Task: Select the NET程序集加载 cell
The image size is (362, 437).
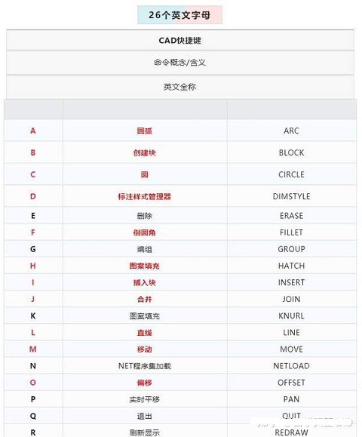Action: [145, 365]
